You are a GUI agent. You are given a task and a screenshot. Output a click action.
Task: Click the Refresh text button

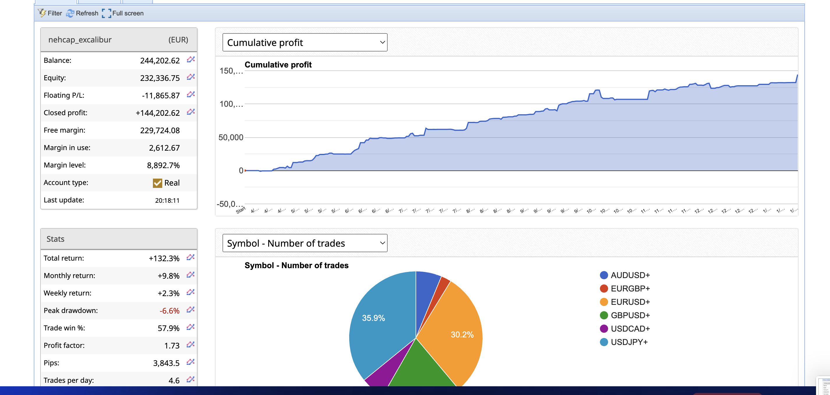(87, 13)
